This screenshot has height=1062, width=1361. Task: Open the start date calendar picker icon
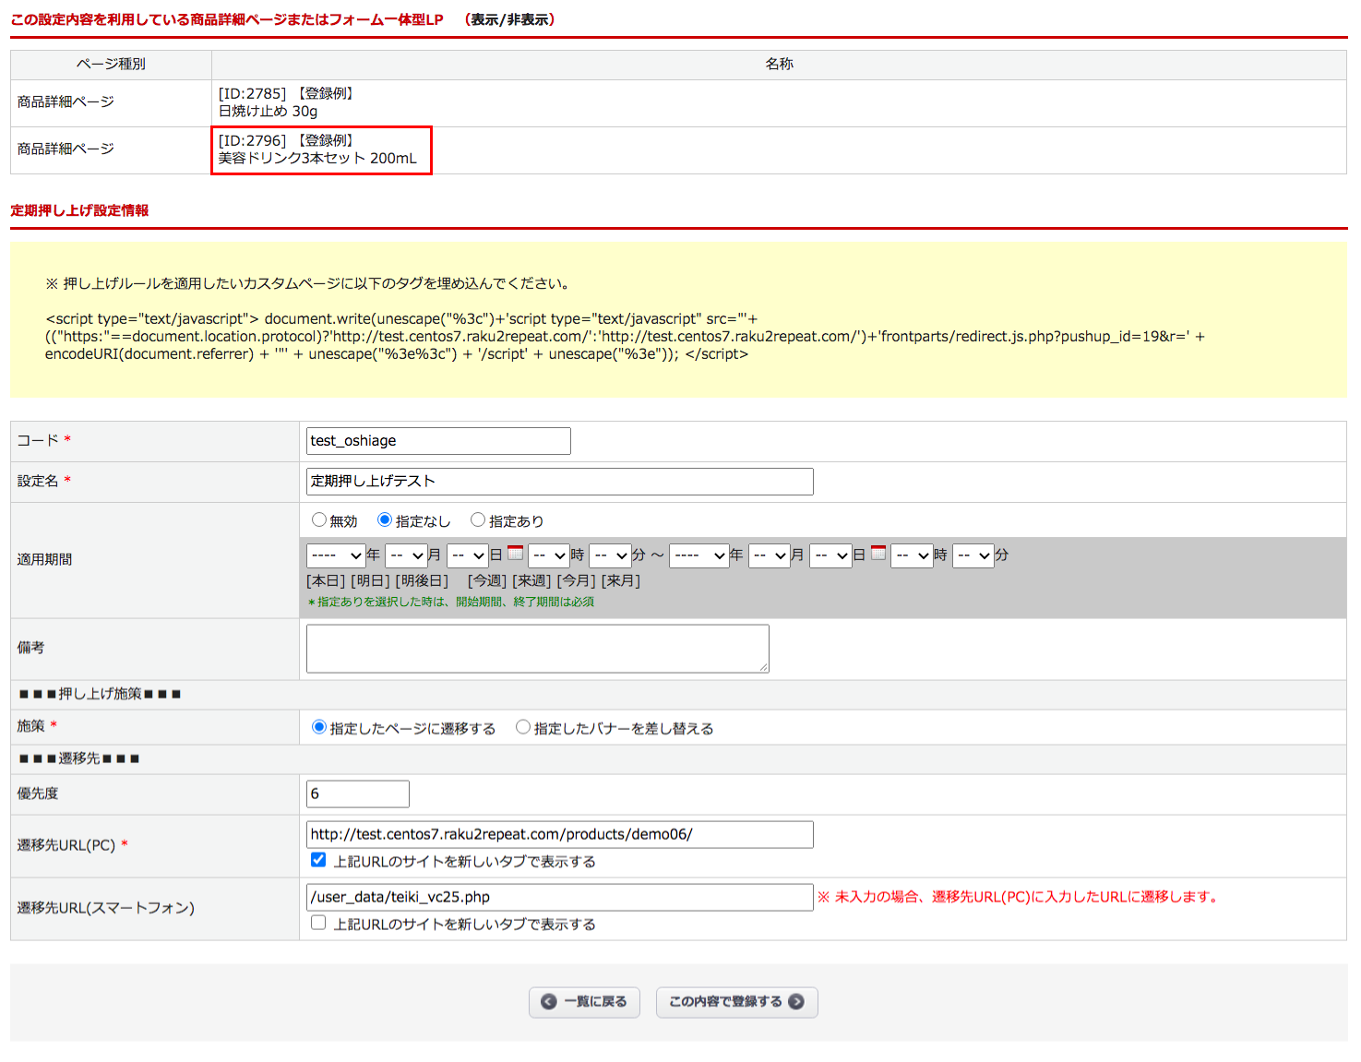coord(516,554)
